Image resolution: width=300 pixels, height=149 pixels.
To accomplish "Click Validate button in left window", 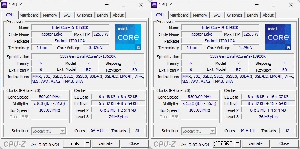I will (x=105, y=143).
